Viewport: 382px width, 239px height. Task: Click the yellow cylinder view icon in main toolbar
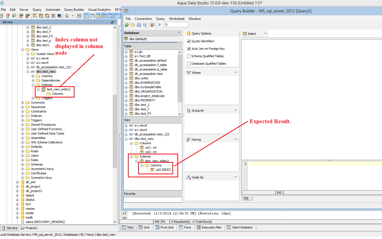[x=99, y=16]
